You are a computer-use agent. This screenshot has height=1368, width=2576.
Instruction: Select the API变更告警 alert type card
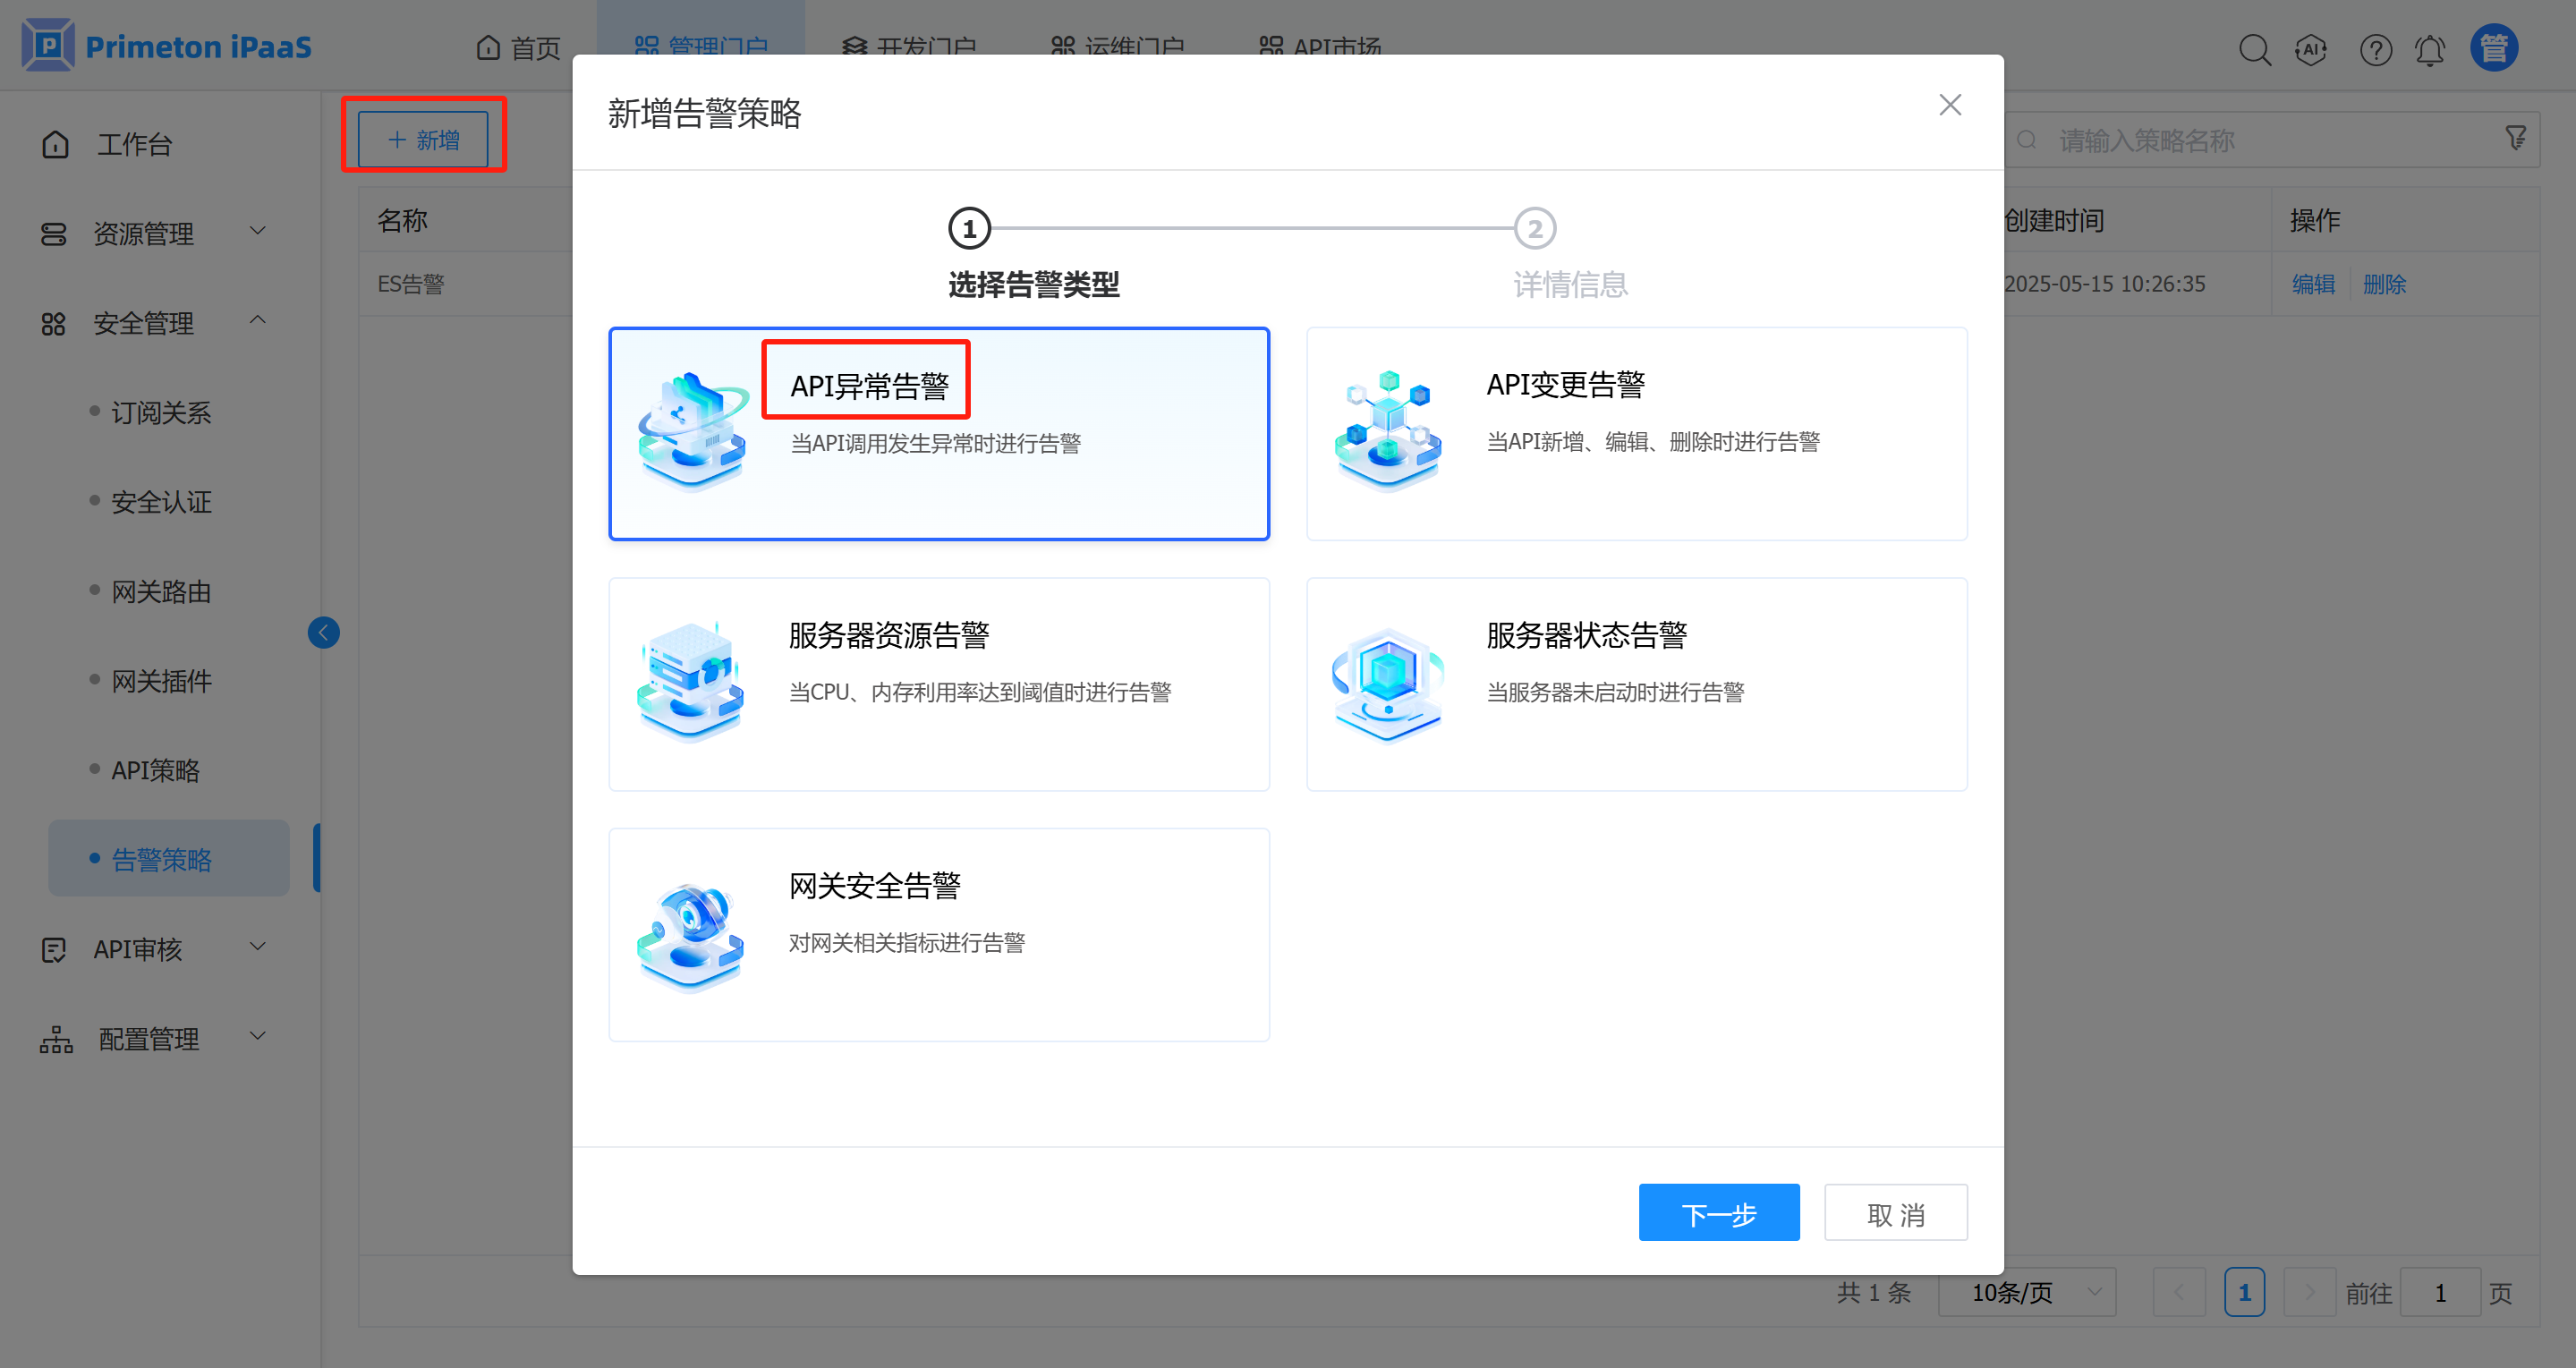pos(1636,434)
